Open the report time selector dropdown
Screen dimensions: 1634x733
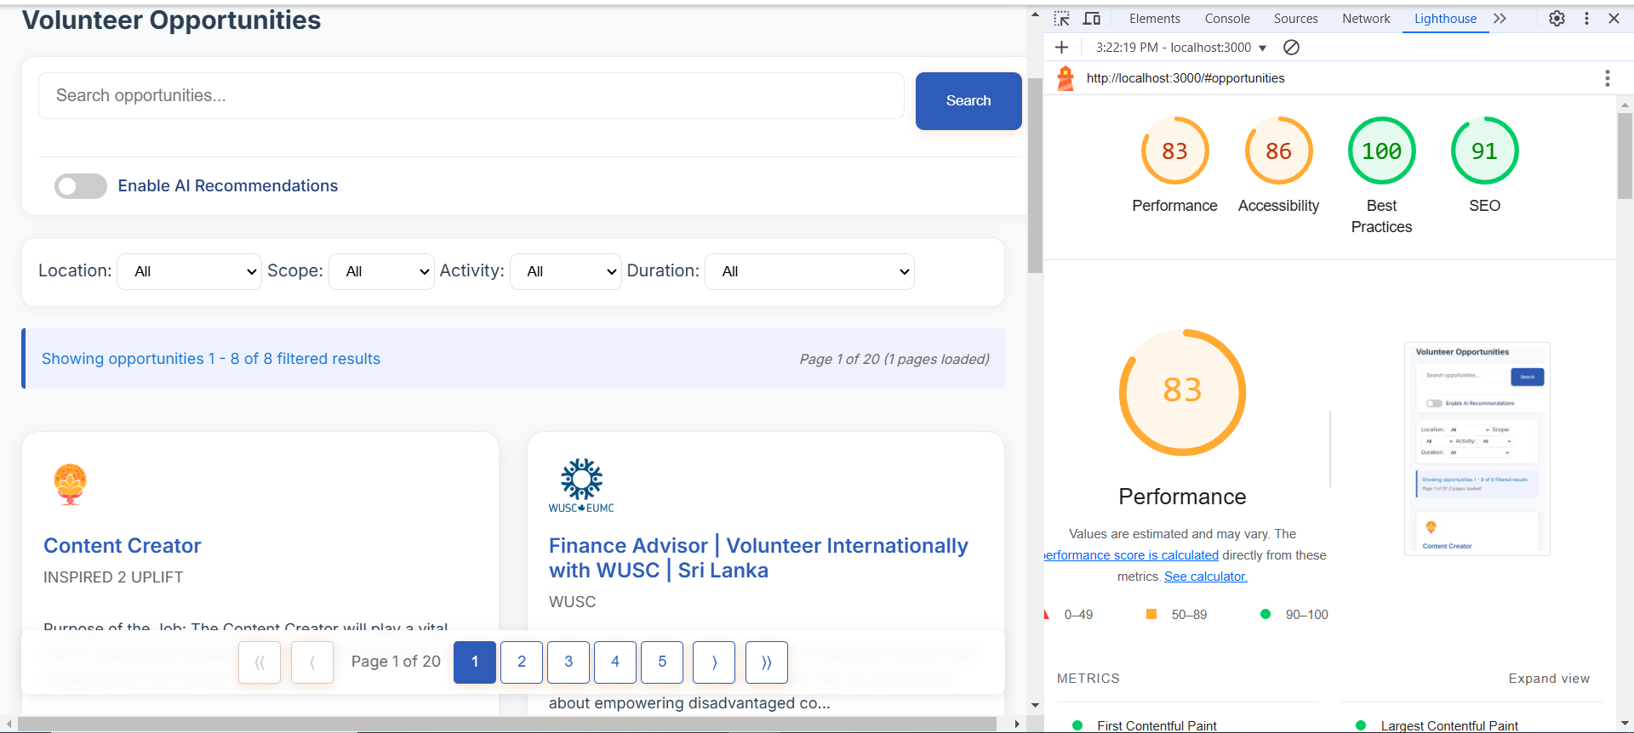1181,48
